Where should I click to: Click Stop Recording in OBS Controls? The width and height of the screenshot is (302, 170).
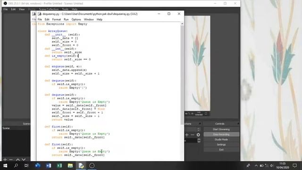221,134
